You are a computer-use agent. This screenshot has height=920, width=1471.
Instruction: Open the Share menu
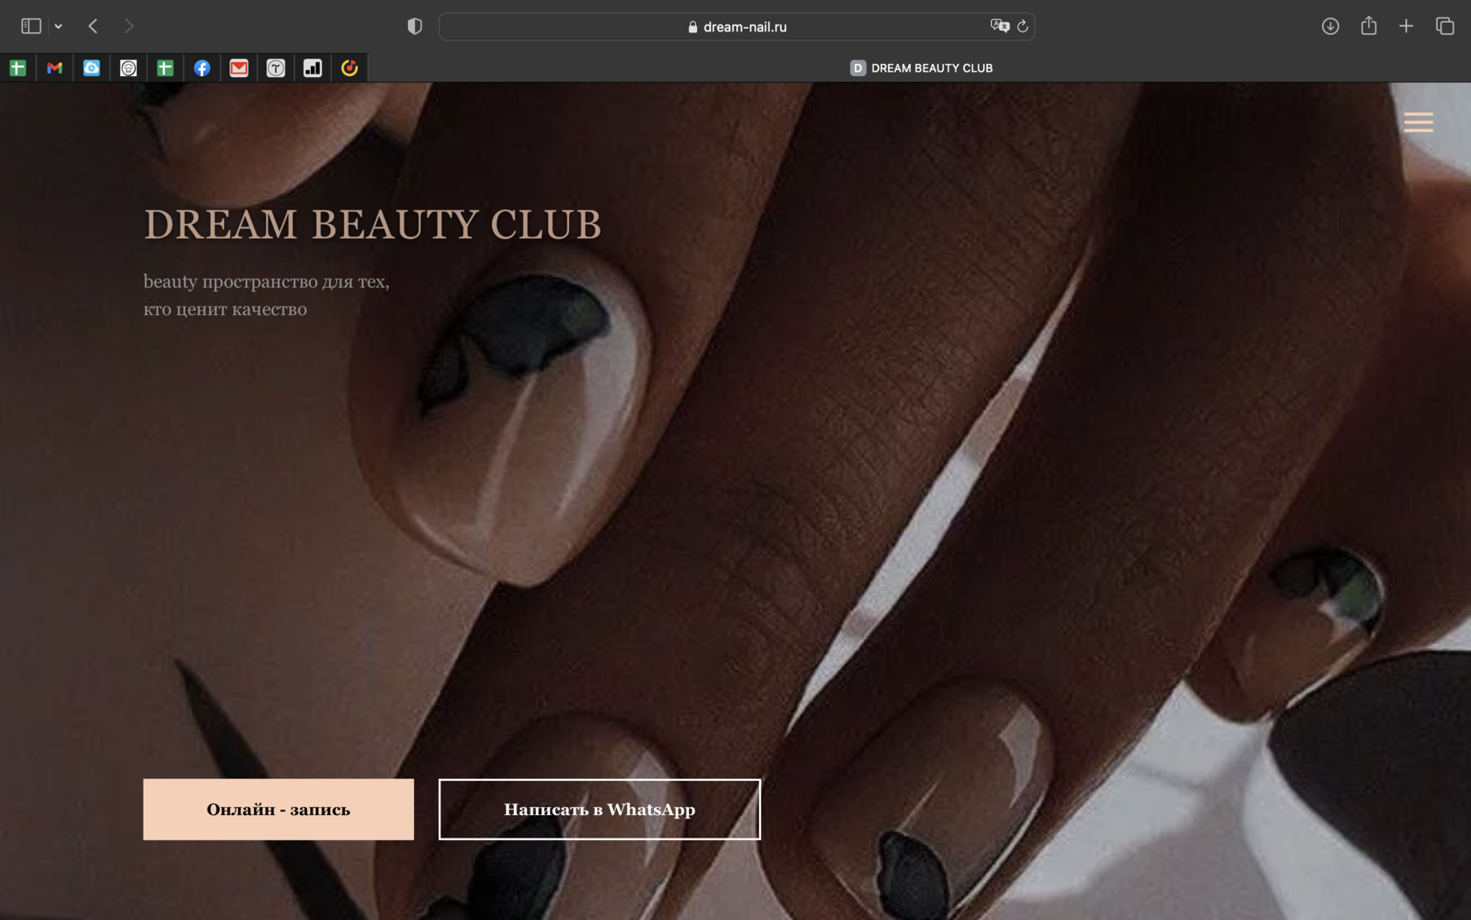pos(1369,25)
